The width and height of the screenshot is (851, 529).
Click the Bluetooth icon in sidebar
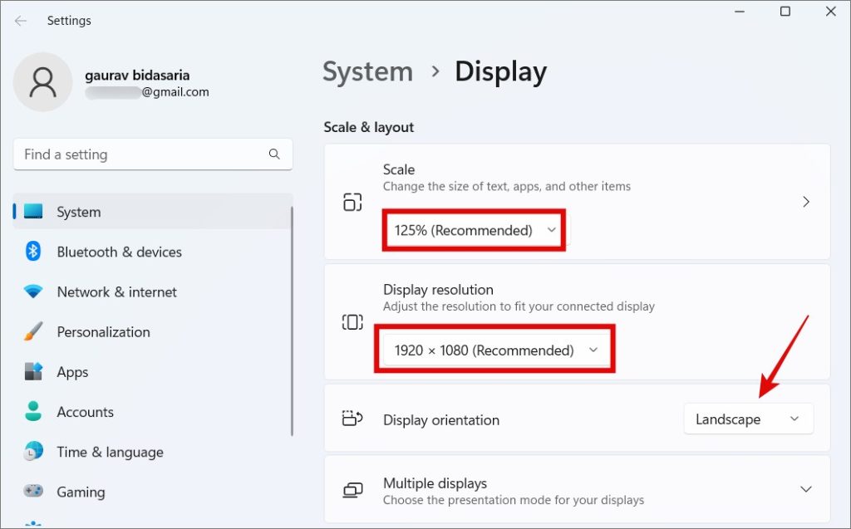33,251
